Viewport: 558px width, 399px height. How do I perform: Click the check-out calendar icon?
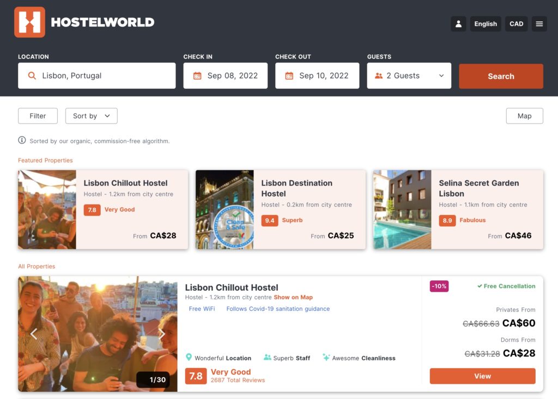click(x=289, y=76)
